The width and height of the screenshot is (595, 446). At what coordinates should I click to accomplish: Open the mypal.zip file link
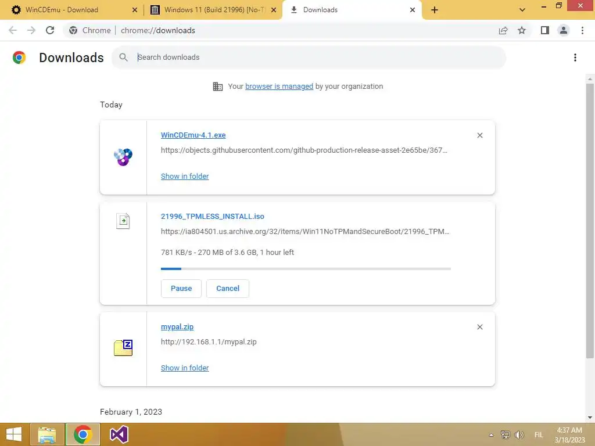coord(177,326)
